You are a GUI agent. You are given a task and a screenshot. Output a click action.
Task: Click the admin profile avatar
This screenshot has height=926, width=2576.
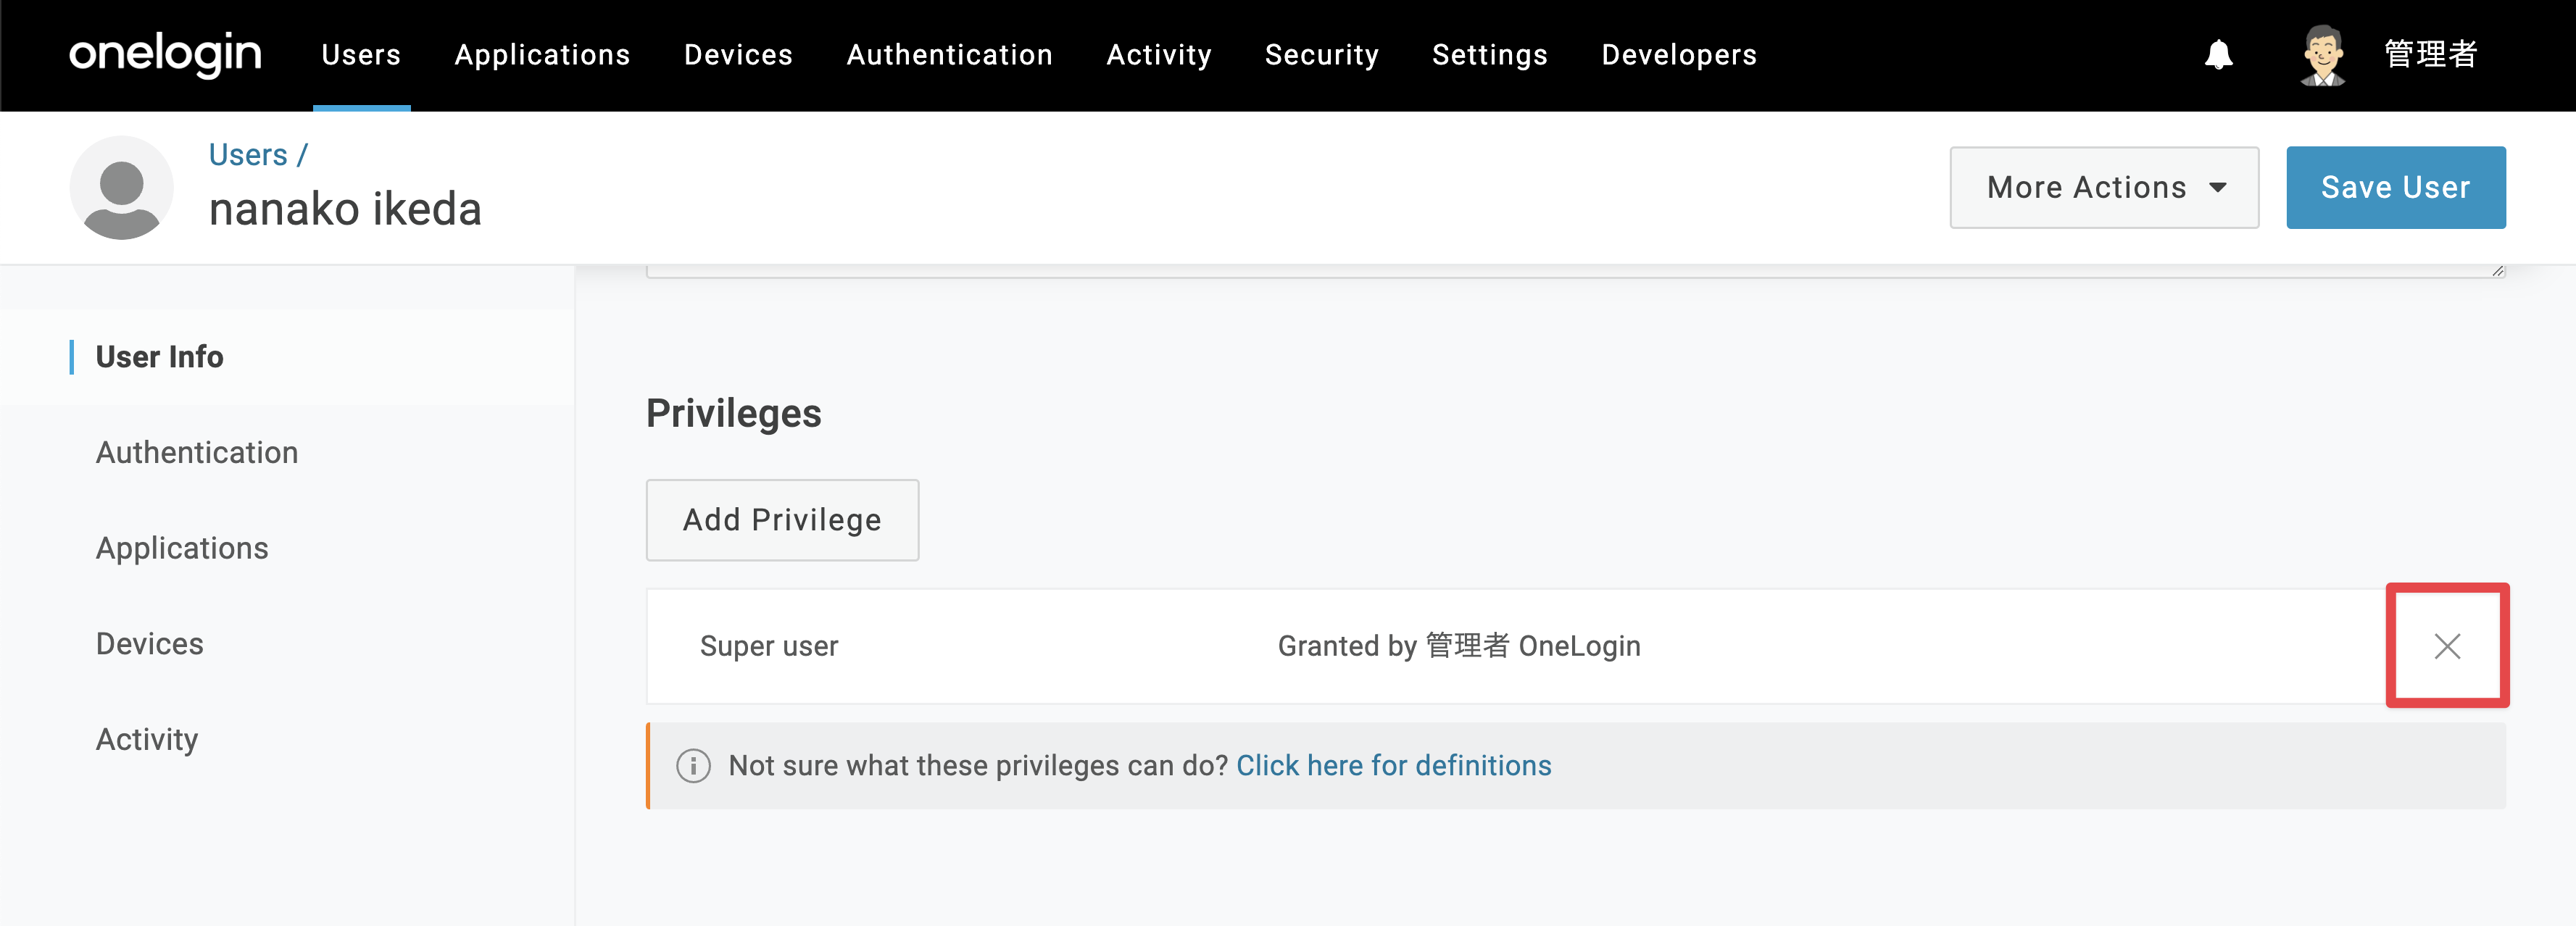2322,55
